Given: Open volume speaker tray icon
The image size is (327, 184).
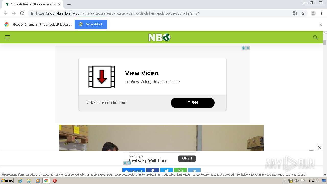Looking at the screenshot, I should pyautogui.click(x=297, y=181).
